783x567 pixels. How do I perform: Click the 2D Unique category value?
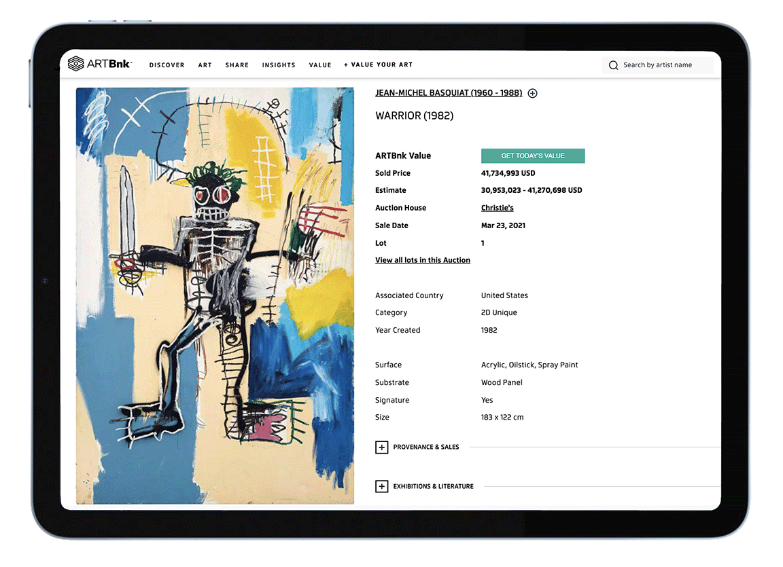[x=499, y=312]
